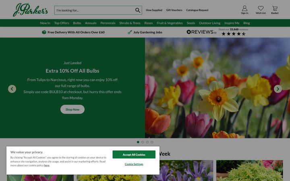290x181 pixels.
Task: Click Accept All Cookies button
Action: point(134,154)
